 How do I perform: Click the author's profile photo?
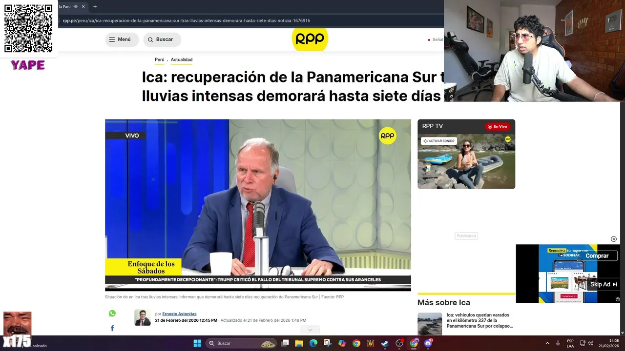click(x=143, y=317)
